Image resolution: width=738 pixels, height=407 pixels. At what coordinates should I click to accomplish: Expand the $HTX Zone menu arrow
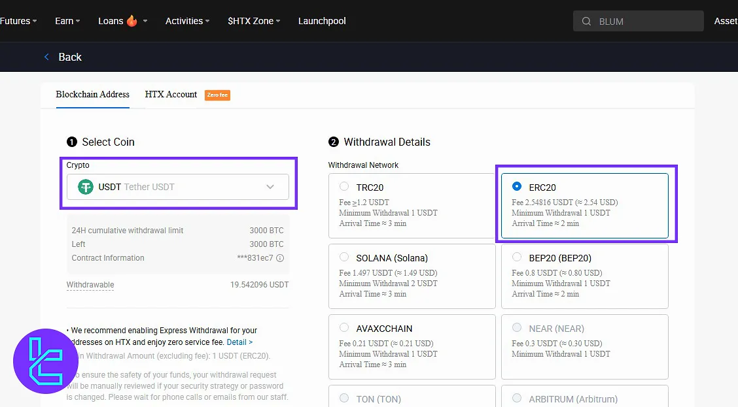click(x=277, y=21)
